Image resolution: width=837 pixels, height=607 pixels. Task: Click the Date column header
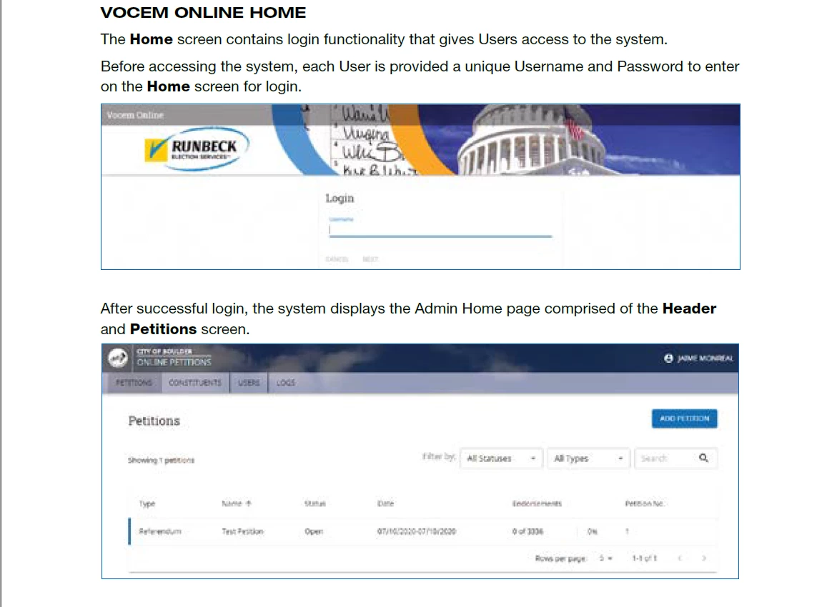click(385, 503)
